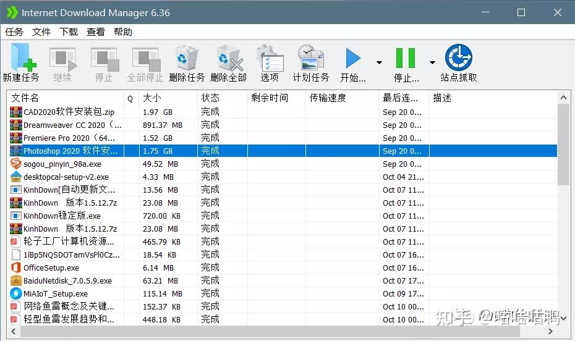Click the sogou_pinyin_98a.exe file icon
The image size is (575, 341).
tap(16, 164)
